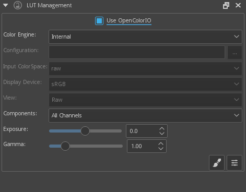Click the Gamma value field 1.00
Screen dimensions: 246x192
point(143,146)
